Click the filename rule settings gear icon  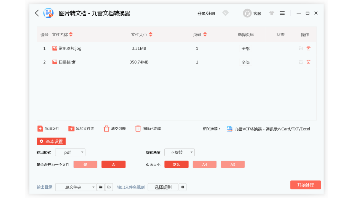pyautogui.click(x=183, y=187)
